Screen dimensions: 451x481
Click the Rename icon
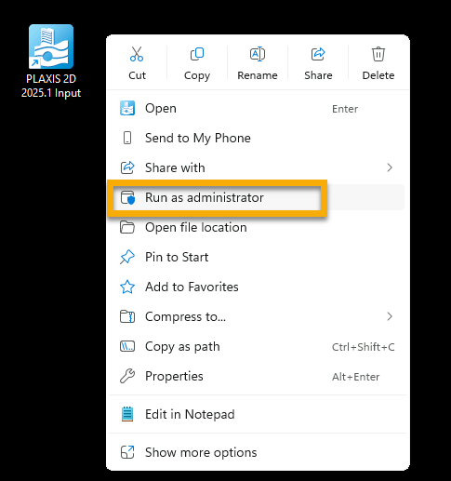tap(258, 54)
